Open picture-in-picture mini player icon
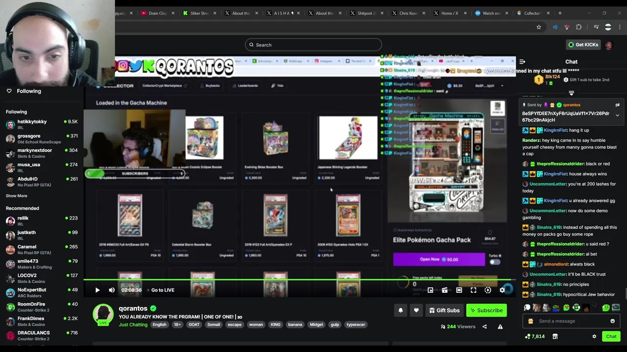 pyautogui.click(x=430, y=290)
